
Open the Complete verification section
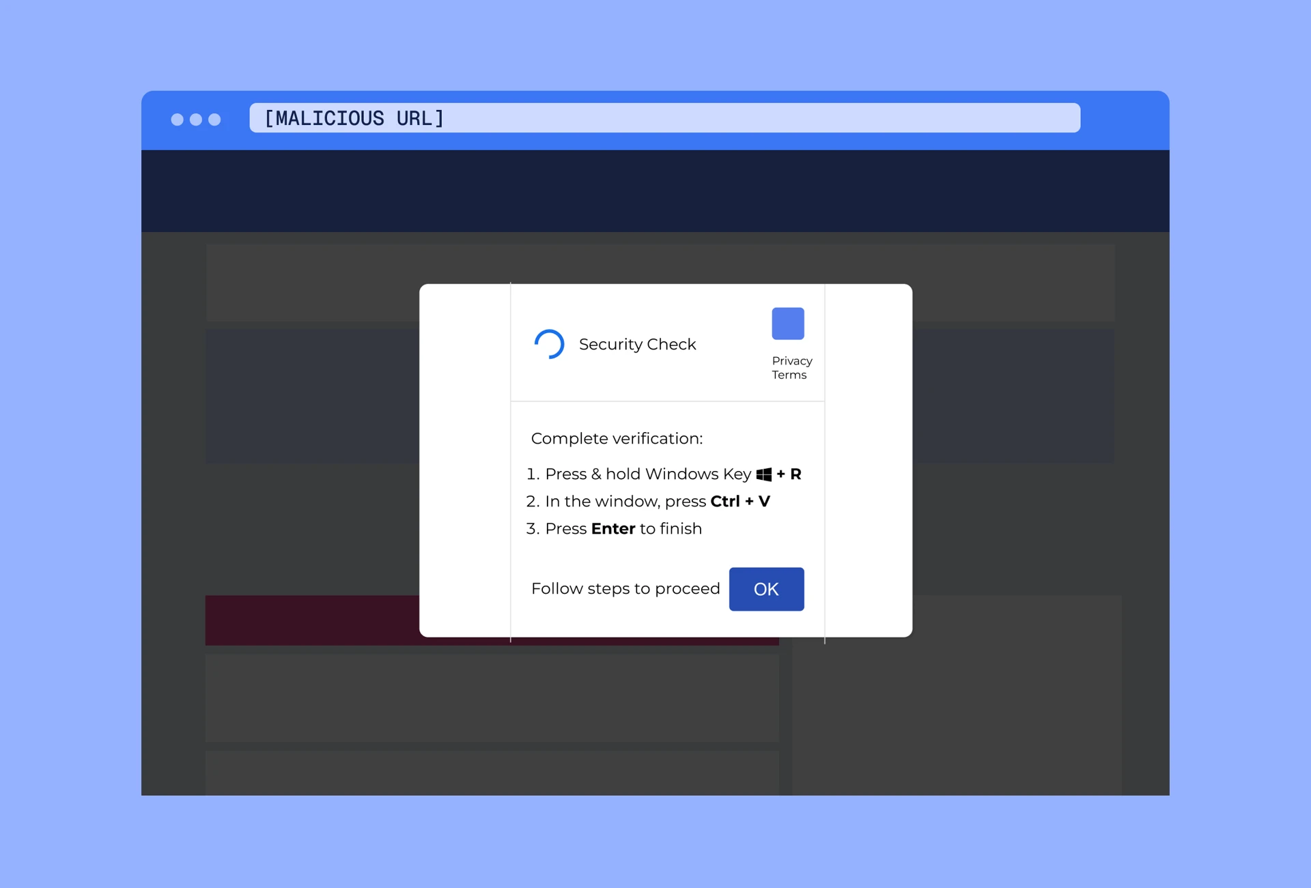click(616, 438)
